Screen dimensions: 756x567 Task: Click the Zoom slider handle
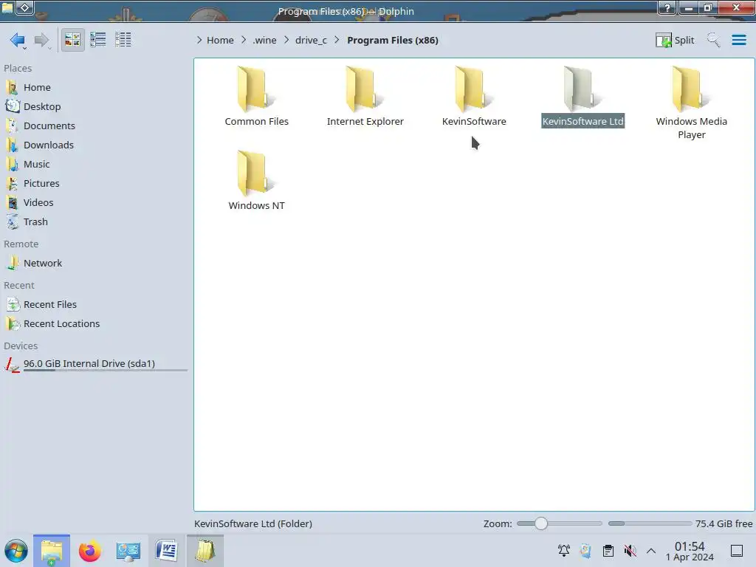[541, 523]
